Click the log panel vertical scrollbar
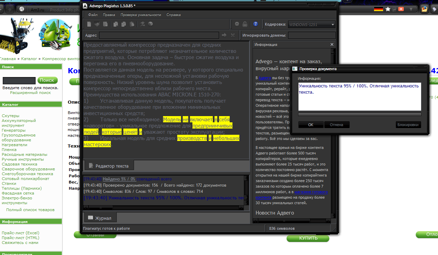The height and width of the screenshot is (255, 438). 246,190
